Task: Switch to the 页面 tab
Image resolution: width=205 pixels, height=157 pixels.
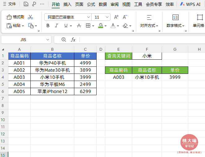Action: [79, 4]
